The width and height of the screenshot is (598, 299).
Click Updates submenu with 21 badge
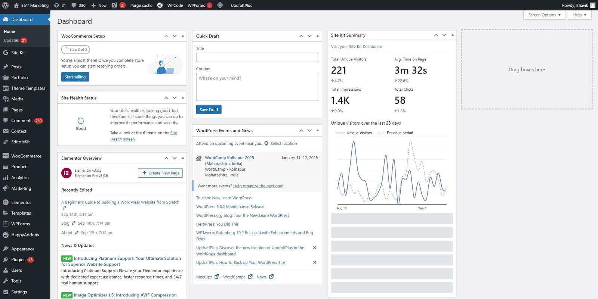[15, 40]
